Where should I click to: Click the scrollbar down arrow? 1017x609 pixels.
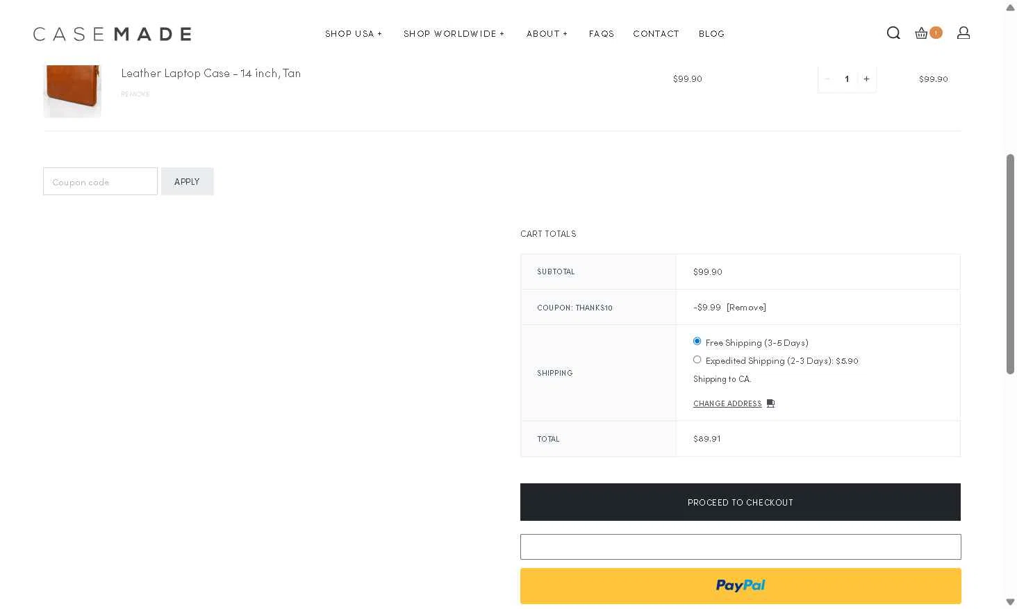pos(1010,601)
